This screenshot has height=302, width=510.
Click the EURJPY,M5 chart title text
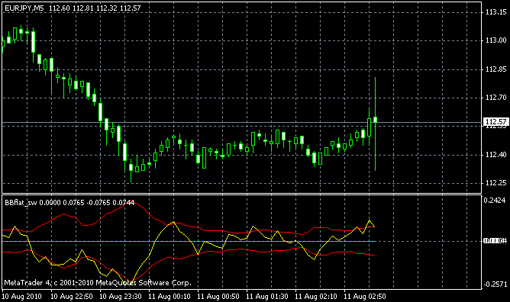click(24, 8)
